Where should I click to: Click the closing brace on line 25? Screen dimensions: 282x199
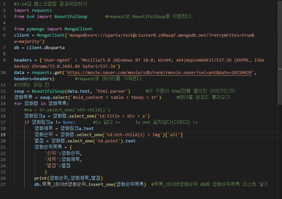[x=46, y=172]
